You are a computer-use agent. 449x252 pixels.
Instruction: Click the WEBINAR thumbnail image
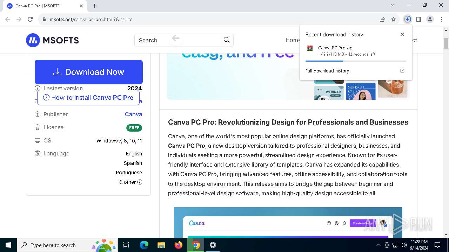(329, 92)
